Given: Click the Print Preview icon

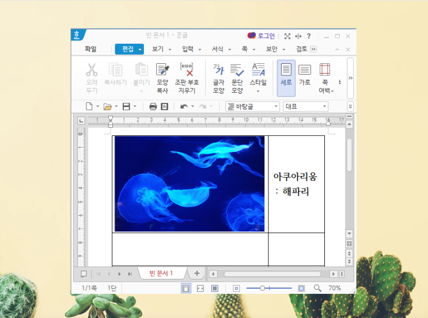Looking at the screenshot, I should click(164, 106).
